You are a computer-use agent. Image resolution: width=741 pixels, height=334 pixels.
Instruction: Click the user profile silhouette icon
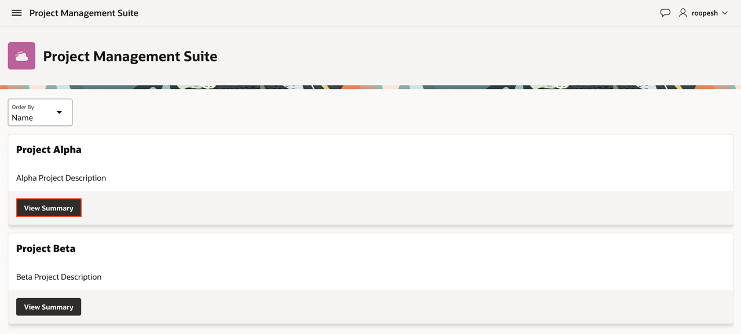[683, 13]
